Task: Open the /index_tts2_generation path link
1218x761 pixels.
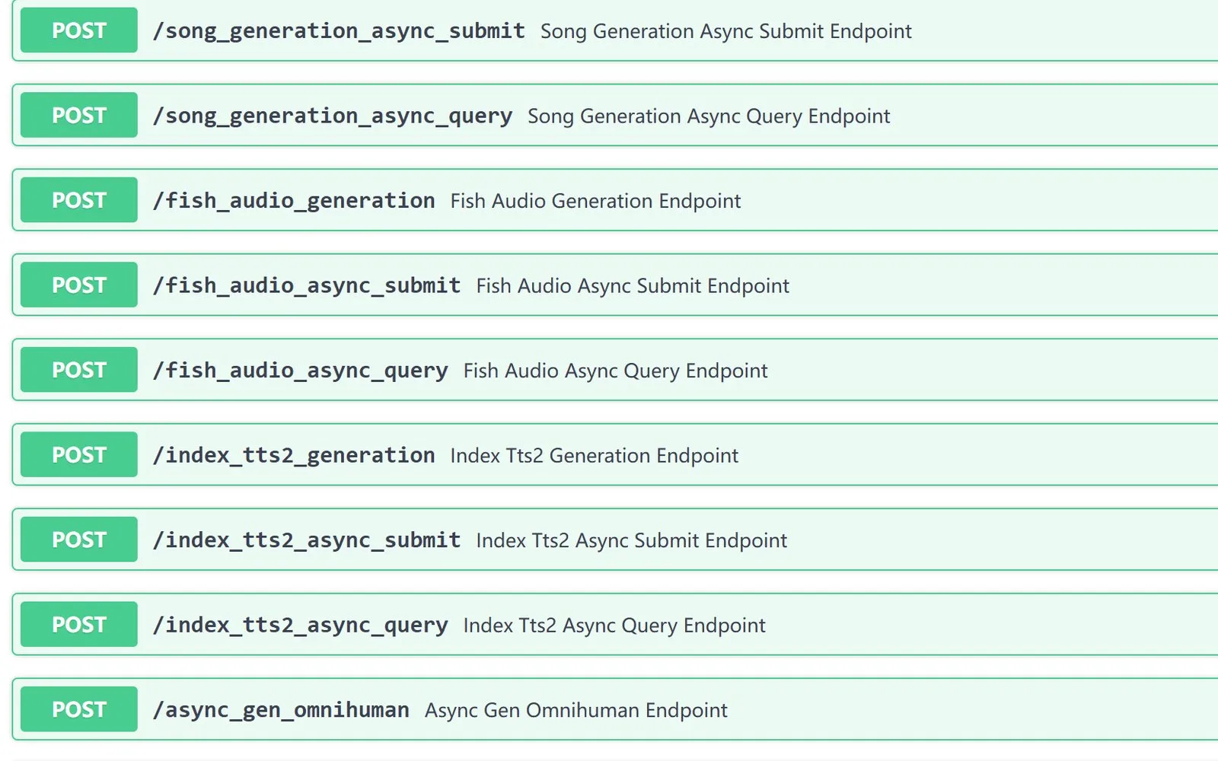Action: [x=294, y=455]
